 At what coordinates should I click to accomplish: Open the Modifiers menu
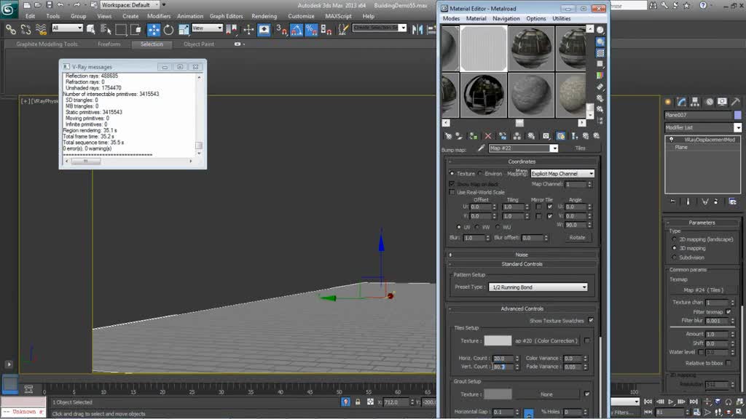pos(159,16)
